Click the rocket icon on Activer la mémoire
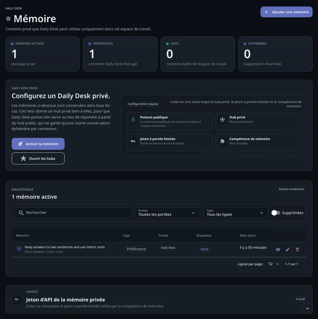The image size is (318, 319). (x=20, y=144)
